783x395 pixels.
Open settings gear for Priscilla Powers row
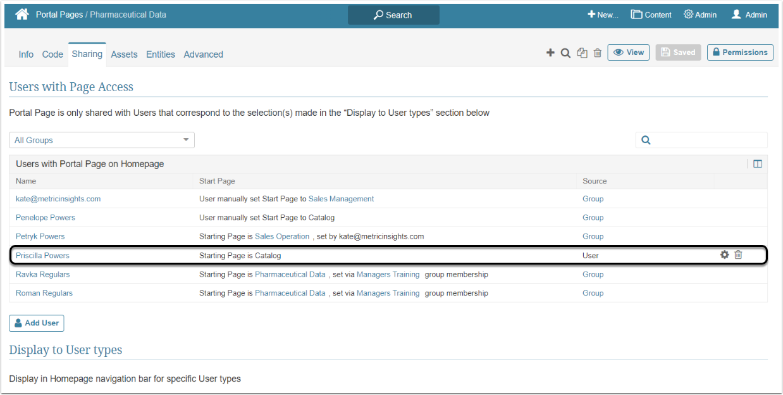point(725,255)
